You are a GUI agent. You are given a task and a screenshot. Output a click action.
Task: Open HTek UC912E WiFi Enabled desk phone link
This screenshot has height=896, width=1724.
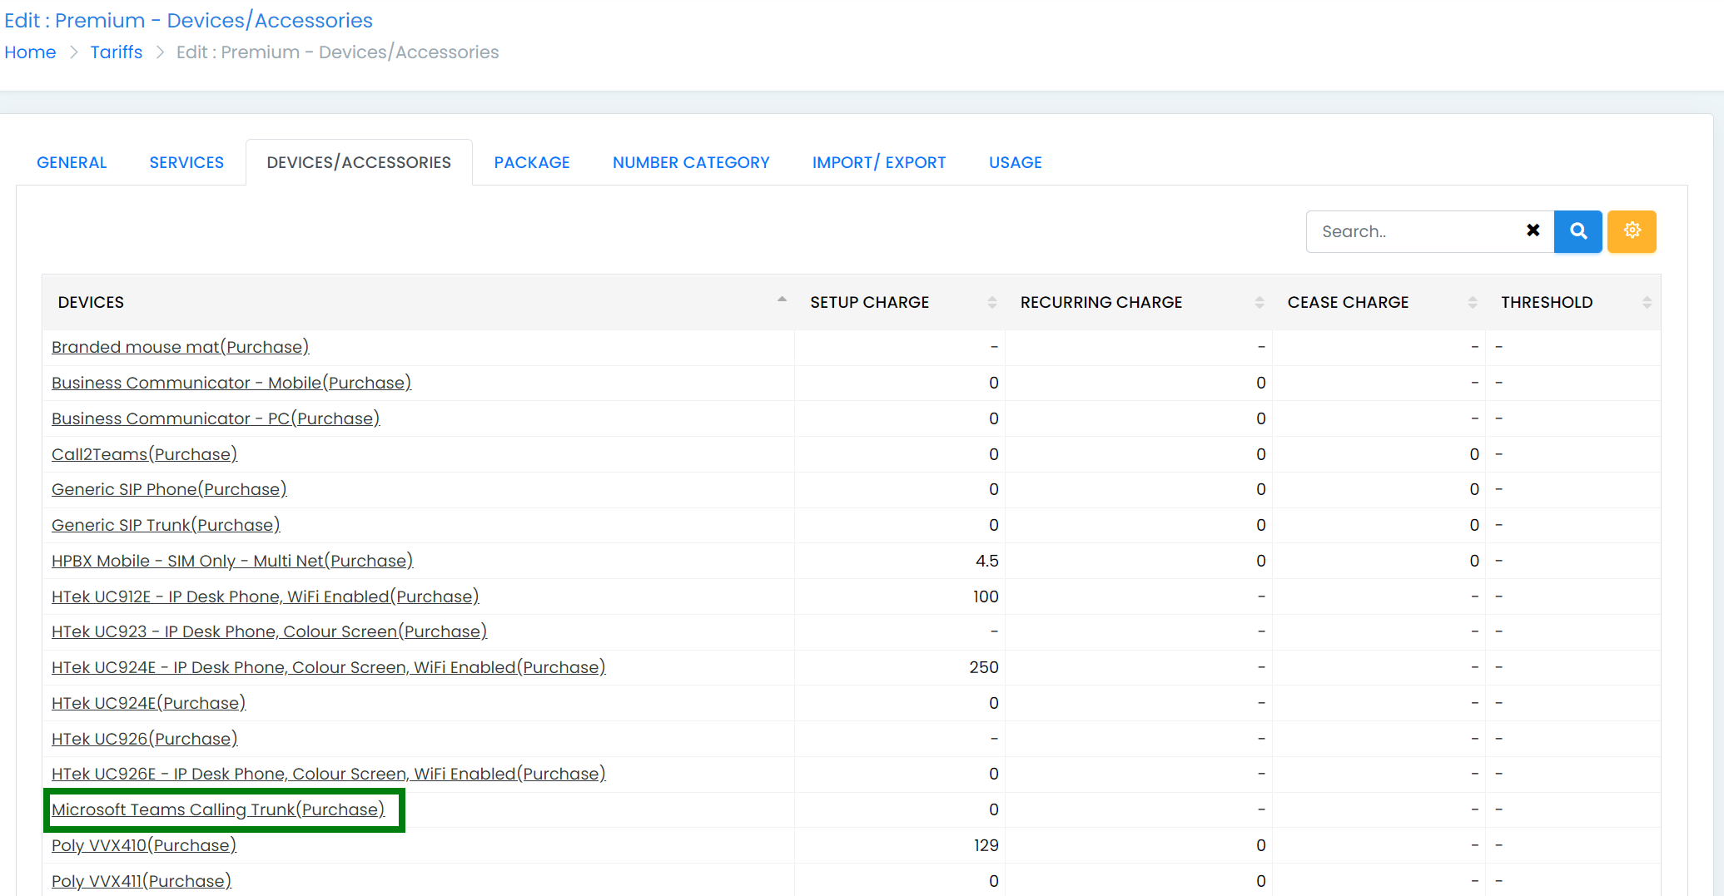point(266,597)
